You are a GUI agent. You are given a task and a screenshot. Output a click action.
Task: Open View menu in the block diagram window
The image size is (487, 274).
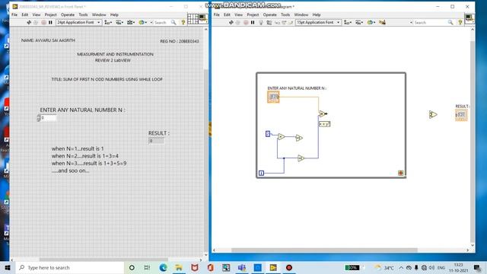coord(238,14)
